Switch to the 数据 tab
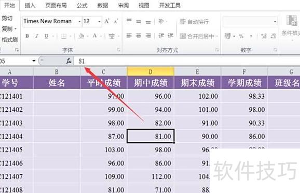This screenshot has width=300, height=193. [103, 5]
